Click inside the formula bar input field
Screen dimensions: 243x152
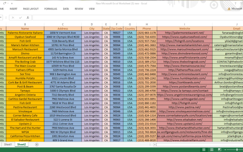[x=138, y=18]
